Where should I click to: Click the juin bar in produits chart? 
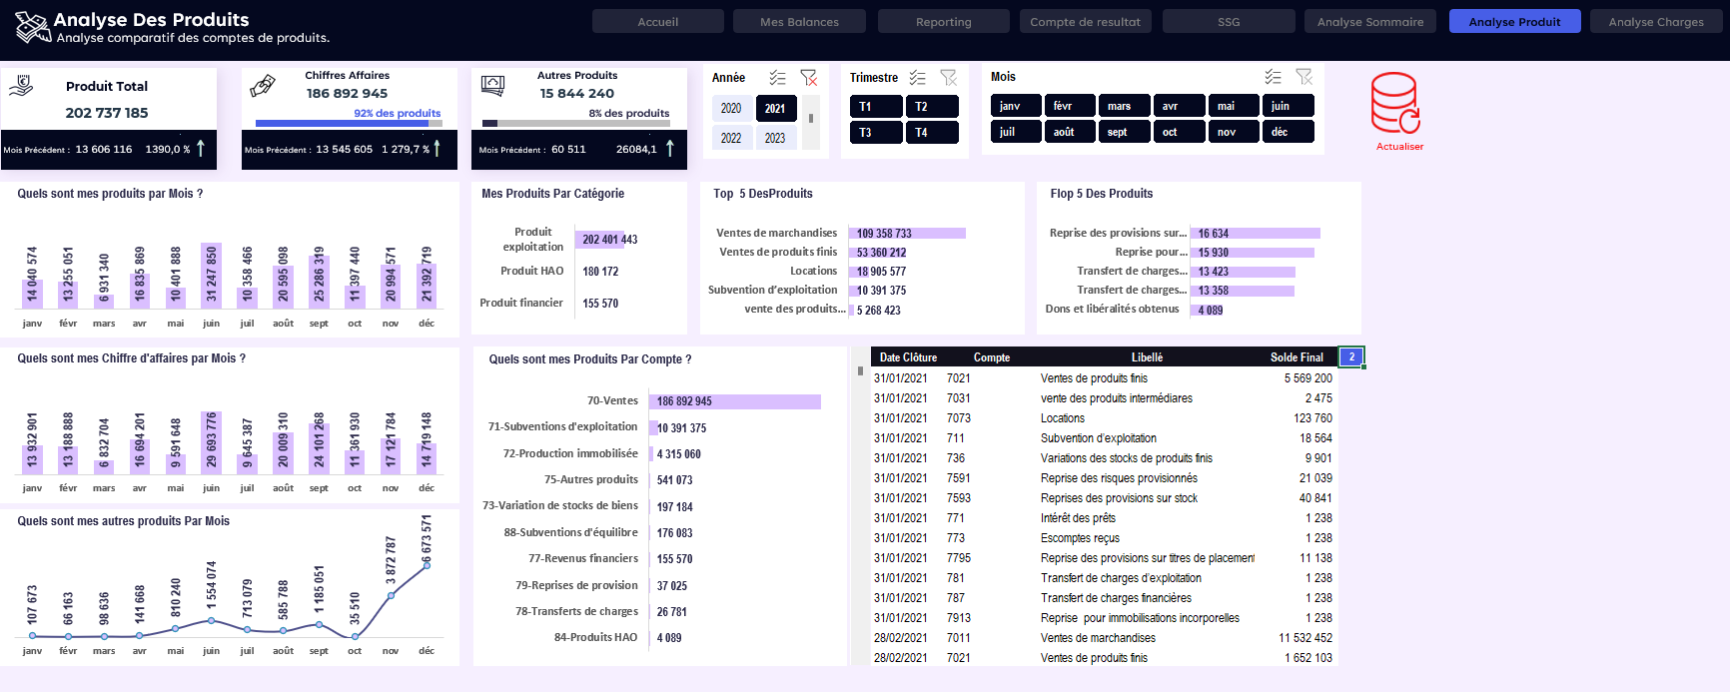pos(211,276)
